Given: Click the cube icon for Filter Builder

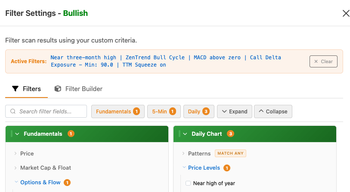Looking at the screenshot, I should [58, 89].
